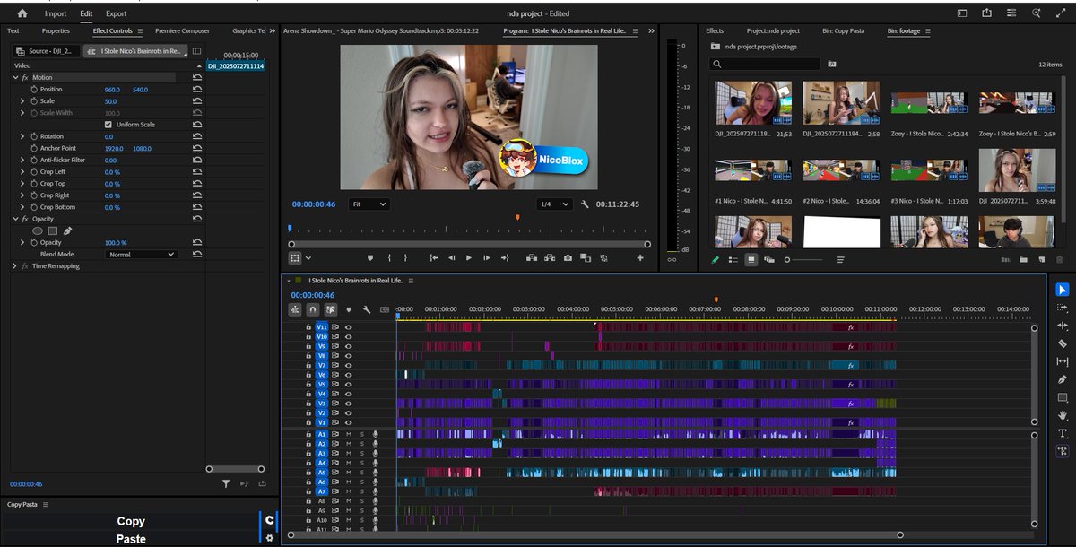
Task: Collapse the Motion effect section
Action: 15,78
